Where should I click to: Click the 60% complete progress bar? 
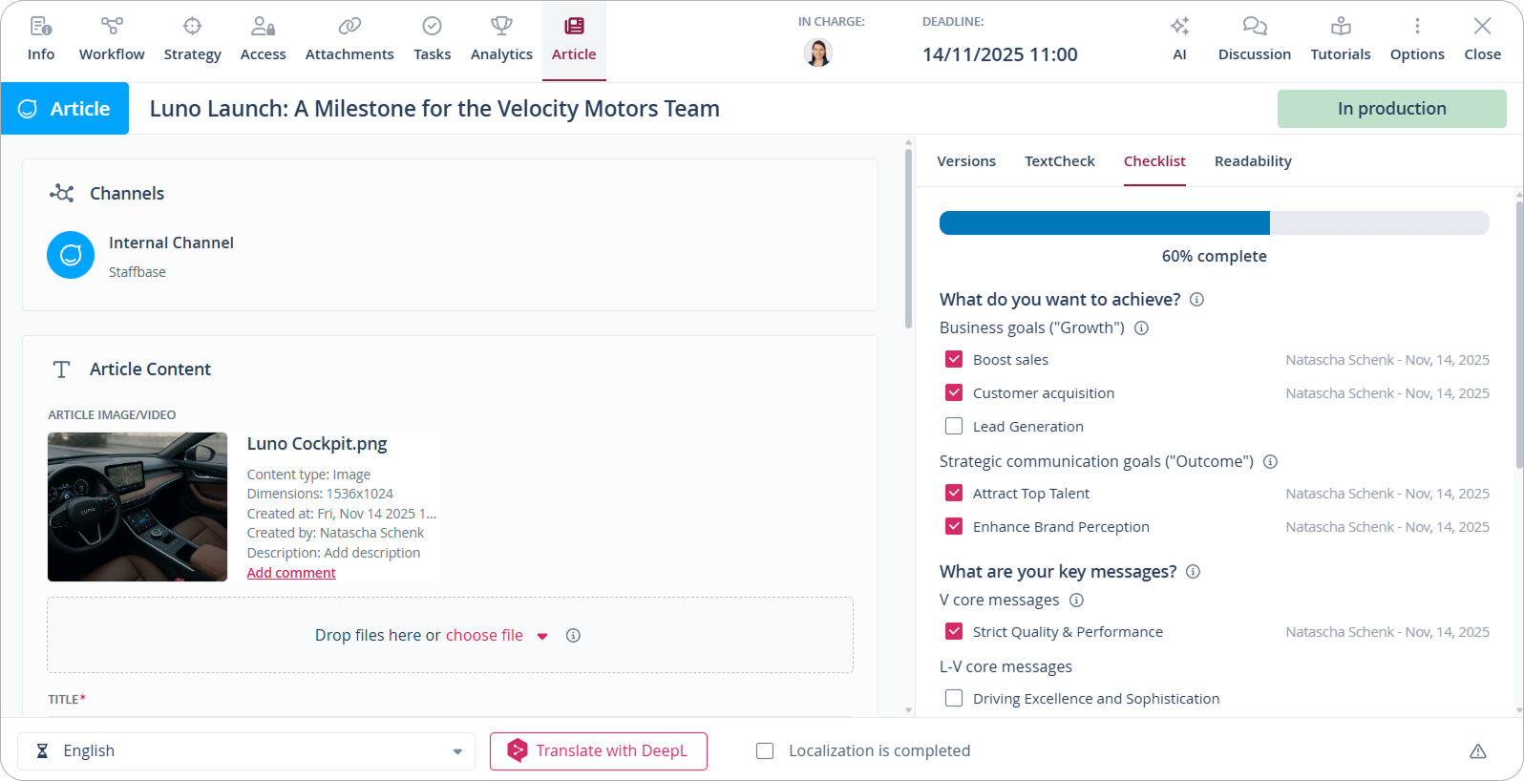(x=1214, y=223)
